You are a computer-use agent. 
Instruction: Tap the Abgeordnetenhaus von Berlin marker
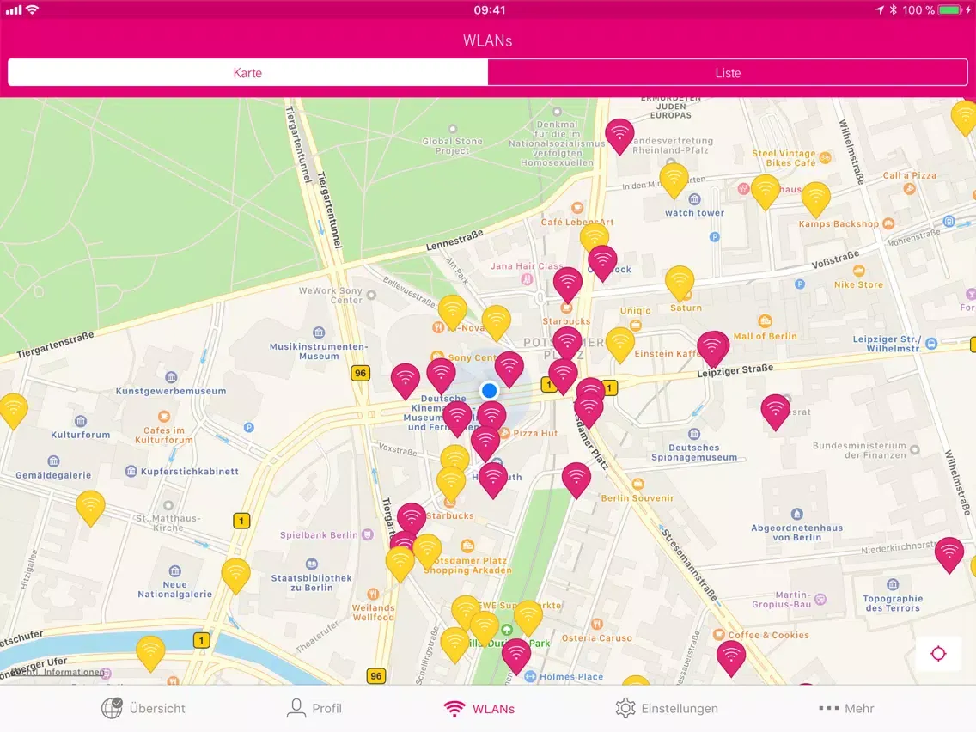click(x=796, y=514)
